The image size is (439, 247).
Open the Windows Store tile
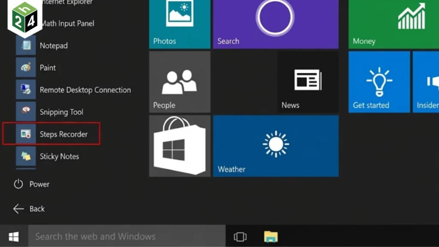coord(180,146)
